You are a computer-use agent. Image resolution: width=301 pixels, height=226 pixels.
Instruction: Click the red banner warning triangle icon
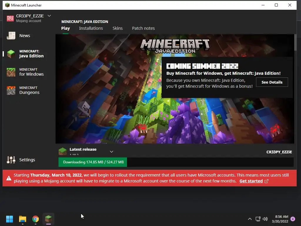click(9, 178)
